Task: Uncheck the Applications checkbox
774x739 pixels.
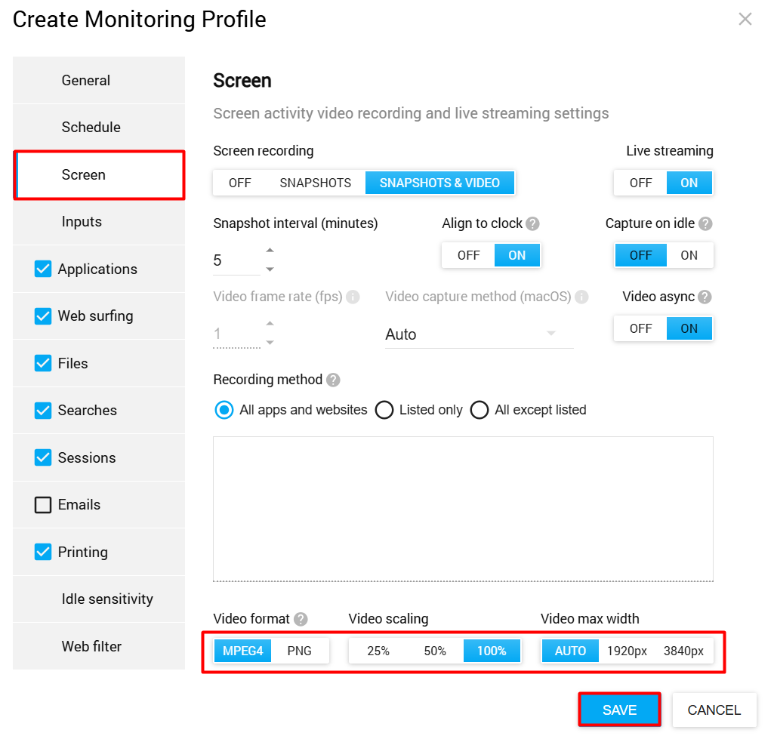Action: coord(43,269)
